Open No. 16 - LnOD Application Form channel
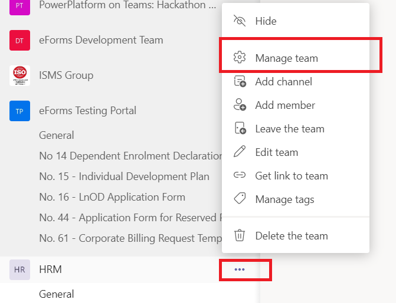The image size is (396, 303). 112,197
